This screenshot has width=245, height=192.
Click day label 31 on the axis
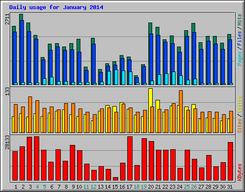[x=230, y=187]
